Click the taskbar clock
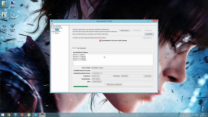The width and height of the screenshot is (208, 117). point(203,115)
